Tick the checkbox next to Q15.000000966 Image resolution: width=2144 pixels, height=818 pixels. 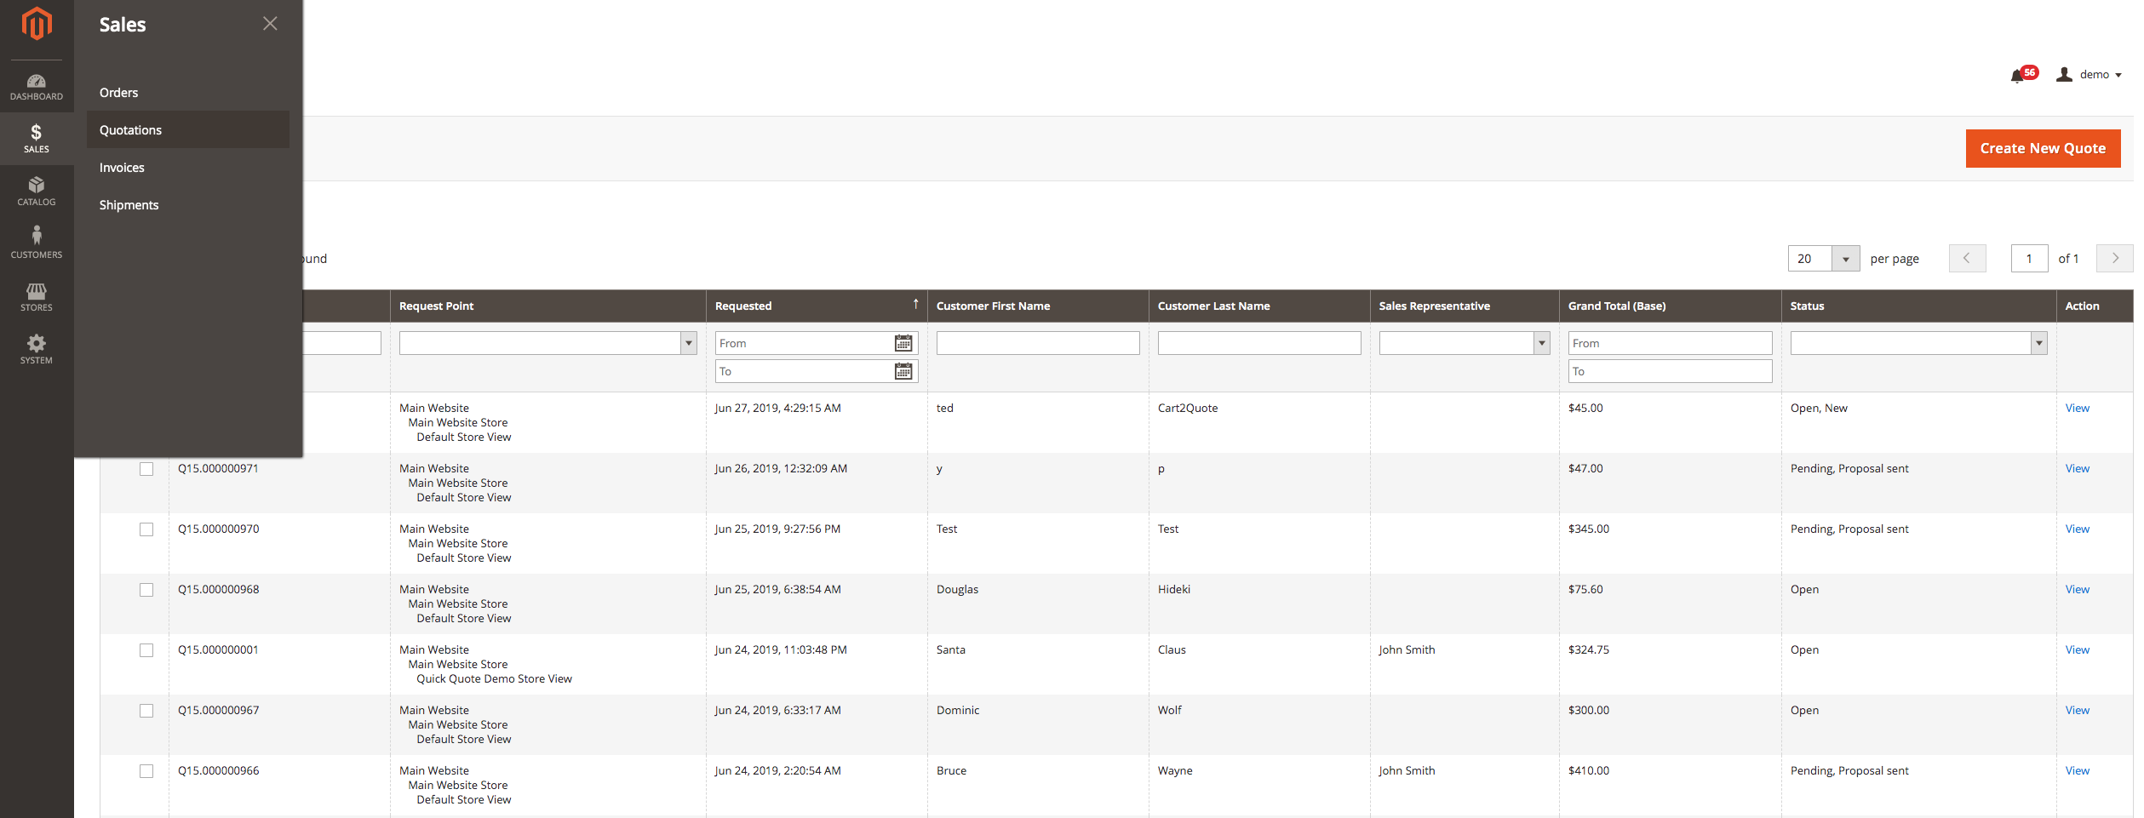tap(146, 771)
